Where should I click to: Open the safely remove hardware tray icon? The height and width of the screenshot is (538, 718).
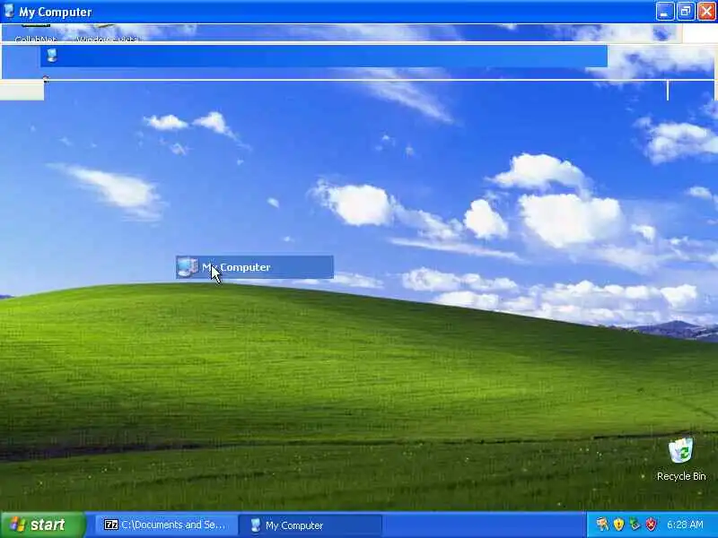[635, 525]
